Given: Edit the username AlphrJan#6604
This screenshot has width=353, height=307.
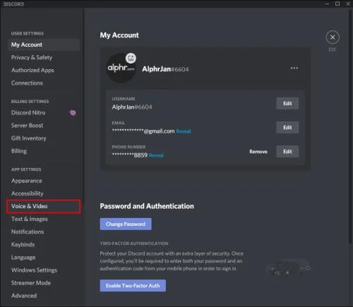Looking at the screenshot, I should click(287, 104).
